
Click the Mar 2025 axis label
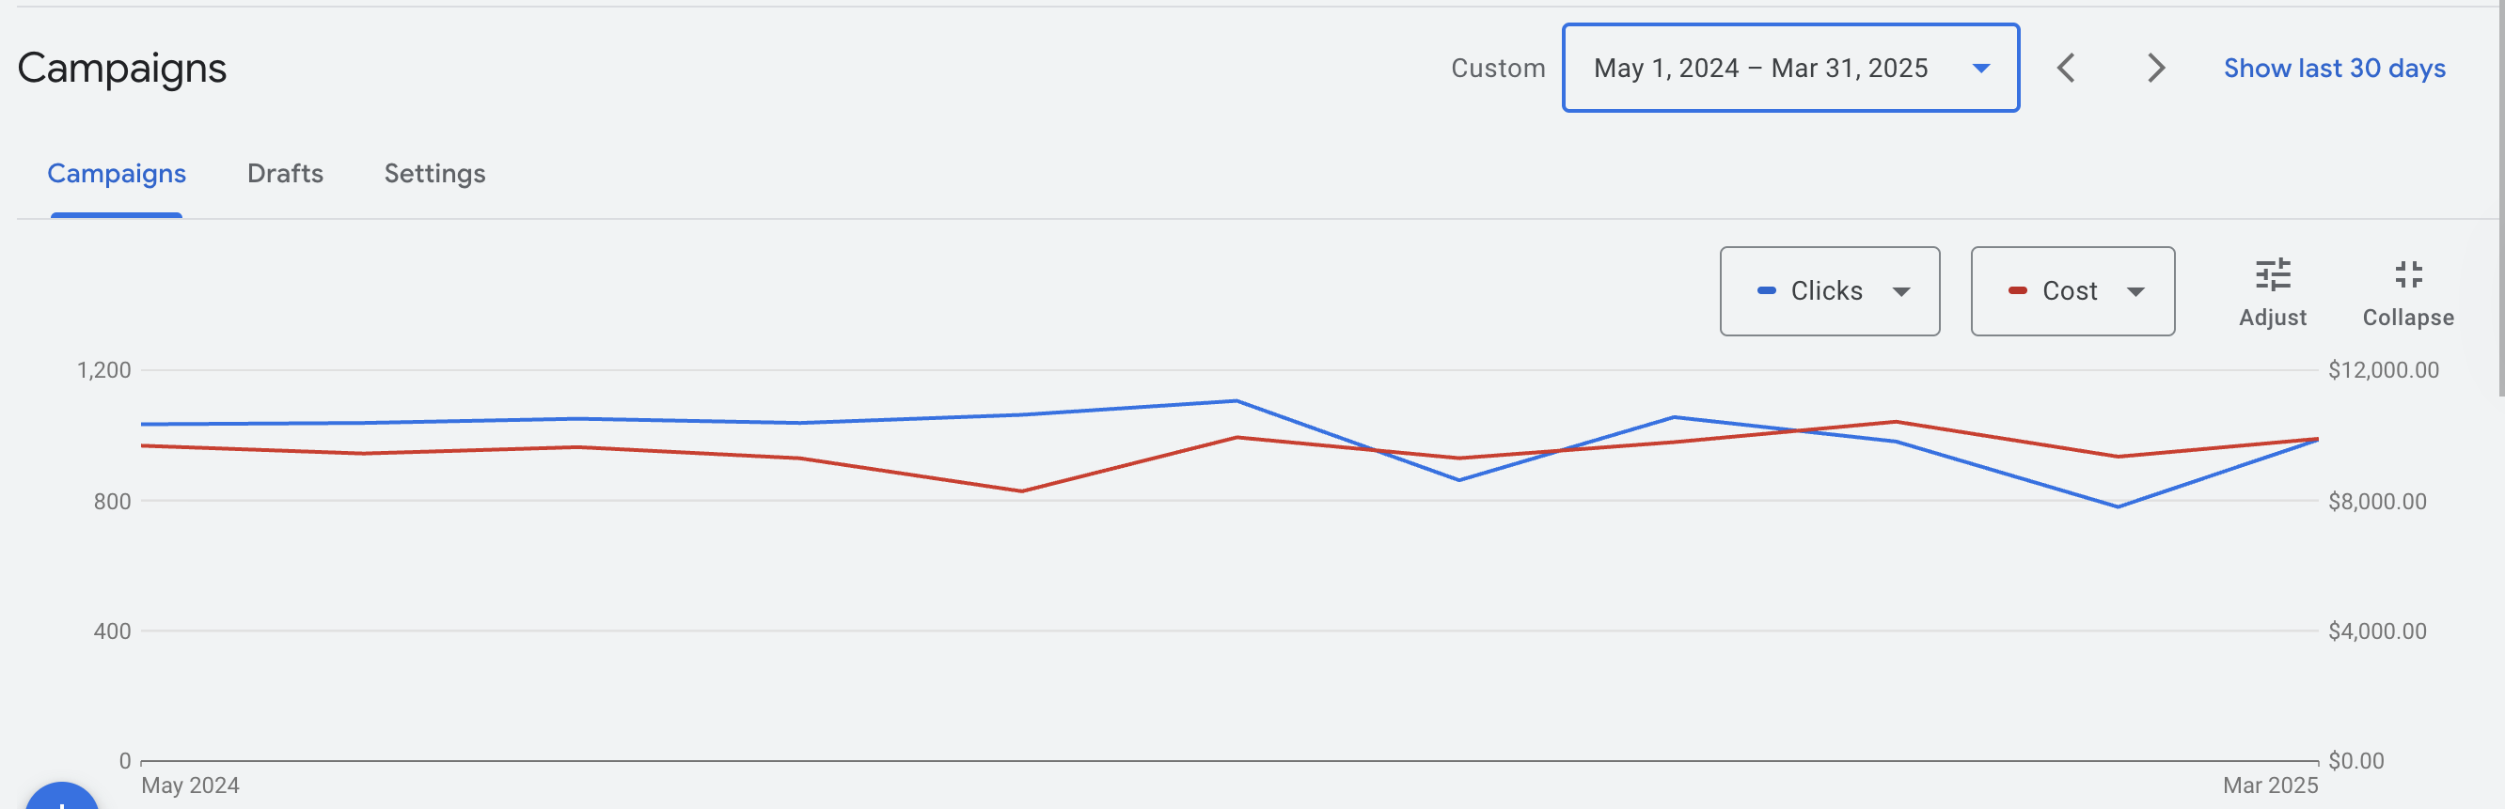(2270, 785)
